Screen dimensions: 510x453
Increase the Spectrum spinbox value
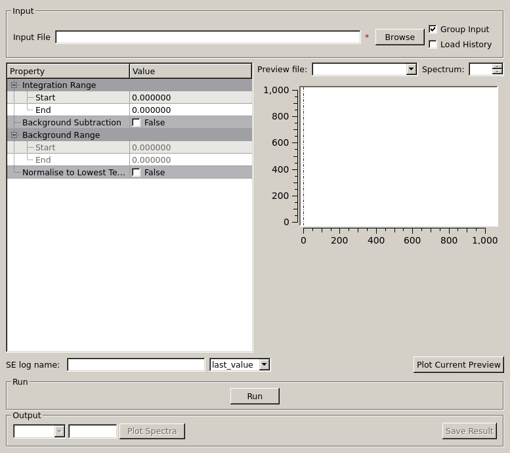click(x=497, y=66)
